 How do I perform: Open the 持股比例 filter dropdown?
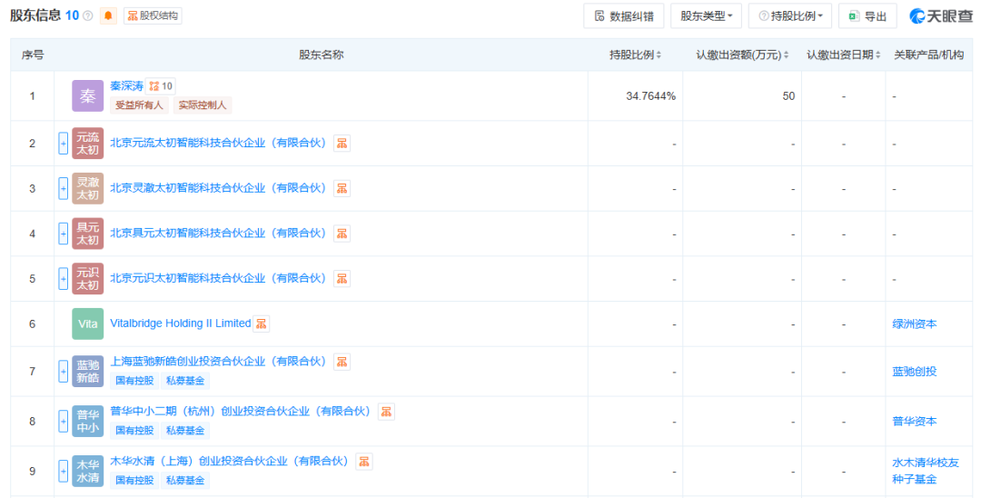(x=790, y=16)
